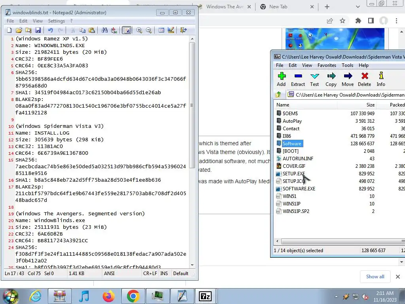Undo the last edit in Notepad2
The height and width of the screenshot is (304, 405).
pyautogui.click(x=50, y=30)
